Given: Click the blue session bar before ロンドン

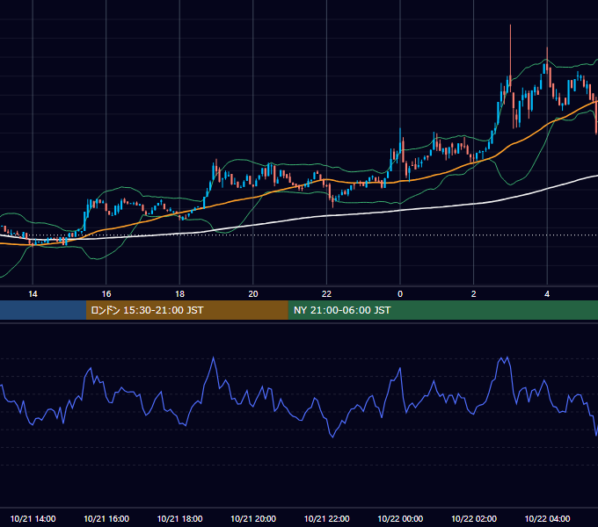Looking at the screenshot, I should point(43,310).
